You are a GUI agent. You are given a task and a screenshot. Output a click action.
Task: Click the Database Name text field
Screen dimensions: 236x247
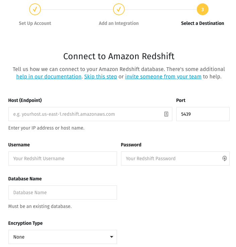62,192
